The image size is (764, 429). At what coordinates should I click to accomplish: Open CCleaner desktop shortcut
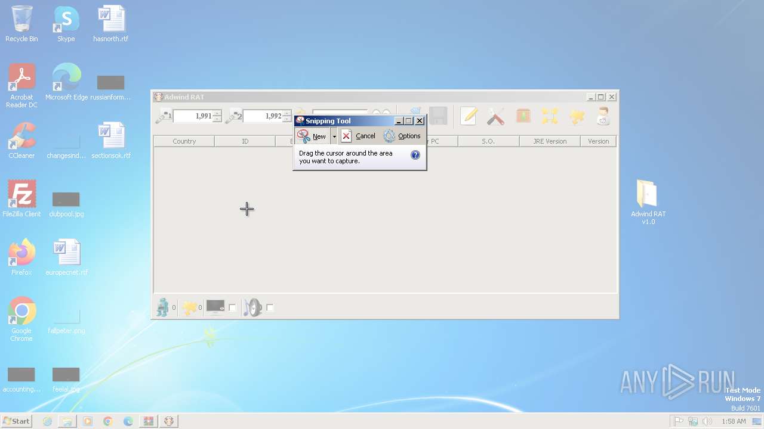coord(21,141)
